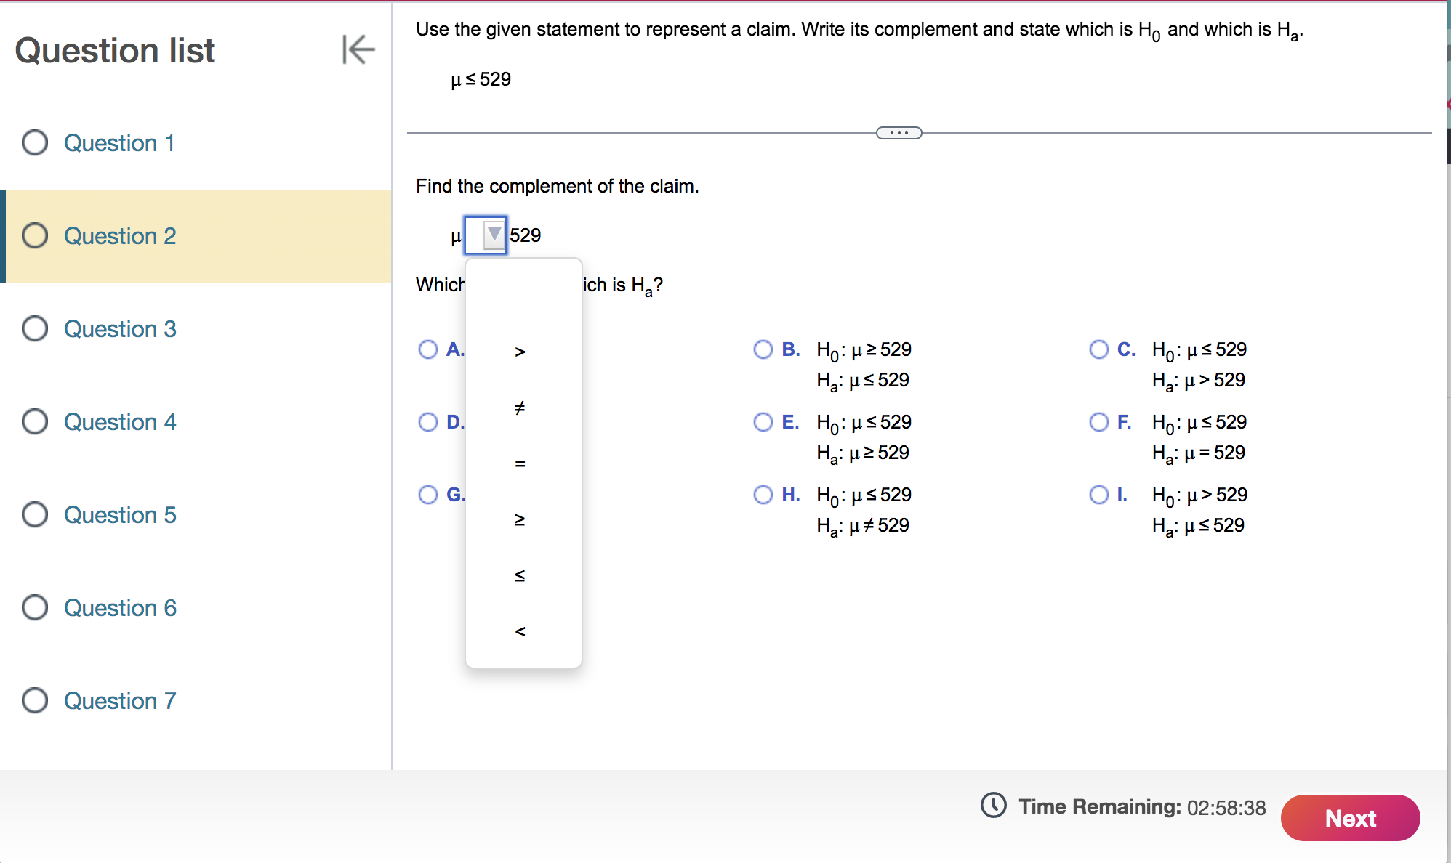This screenshot has width=1451, height=863.
Task: Click the ellipsis divider handle
Action: [x=899, y=132]
